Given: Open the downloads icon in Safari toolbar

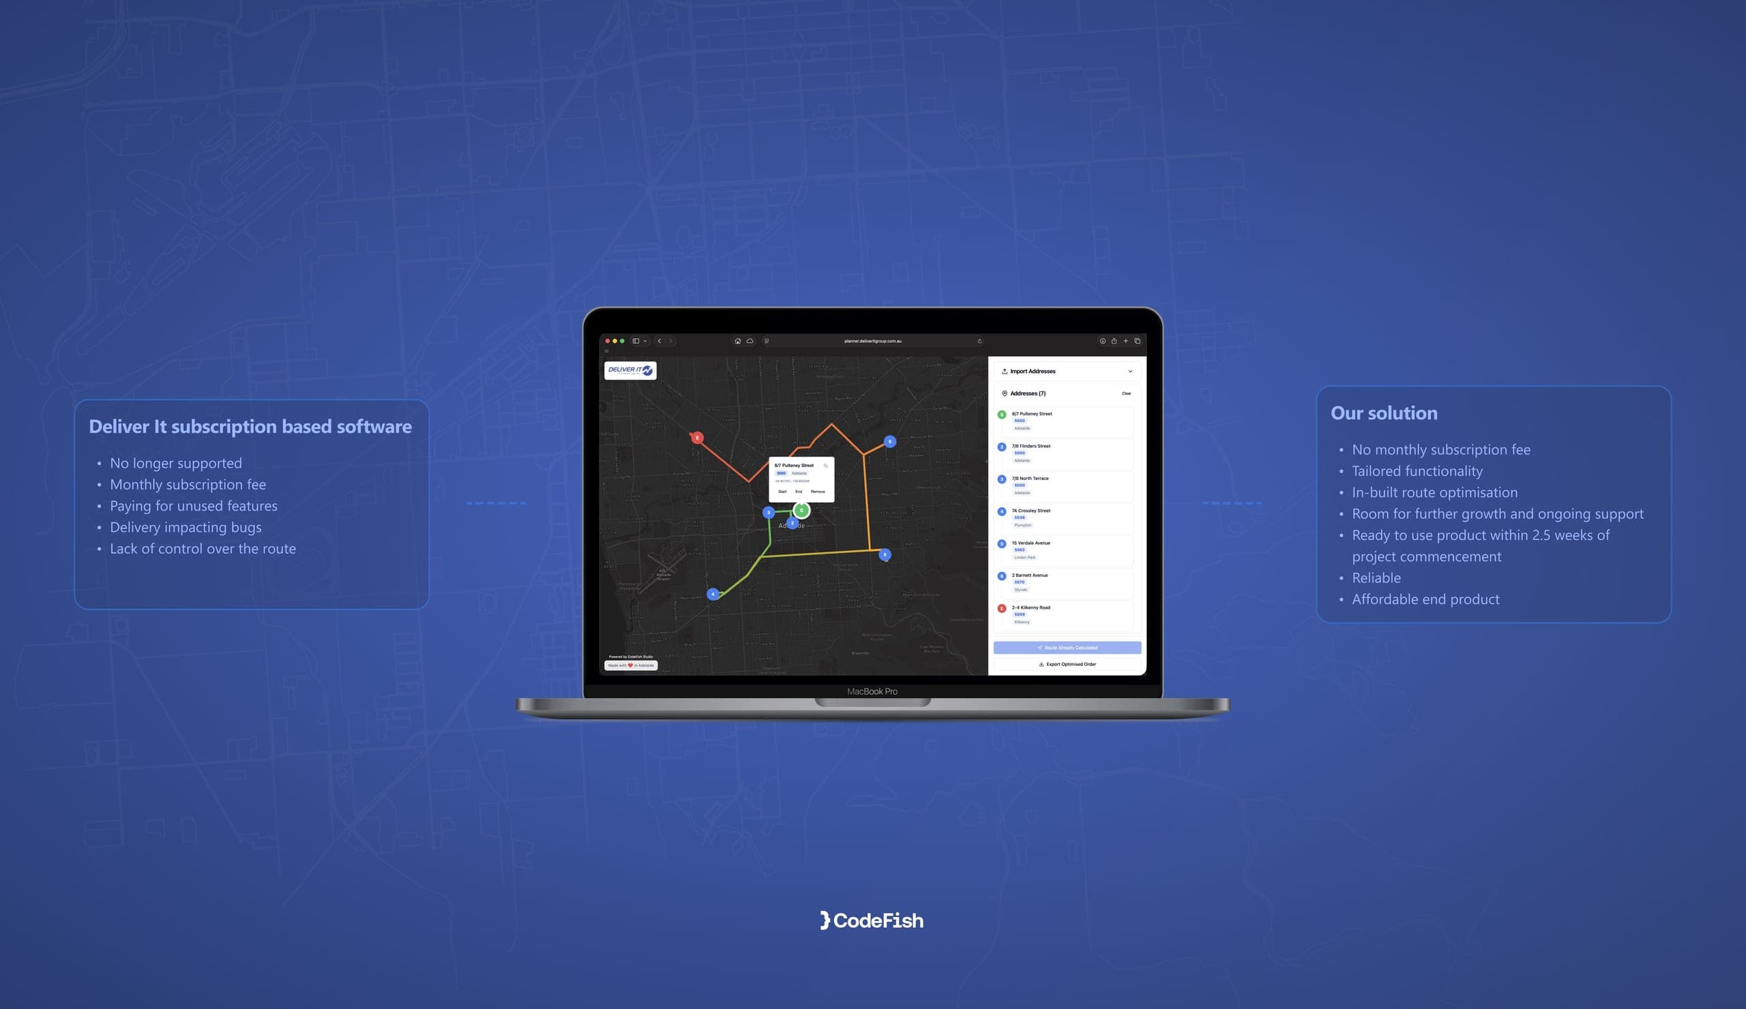Looking at the screenshot, I should [x=1102, y=341].
